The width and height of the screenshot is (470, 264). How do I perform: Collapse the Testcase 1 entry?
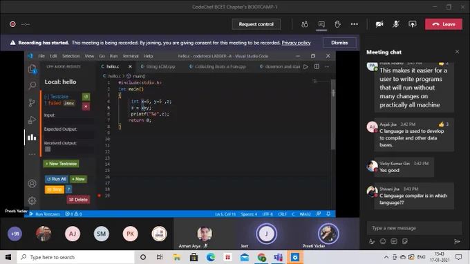click(57, 97)
